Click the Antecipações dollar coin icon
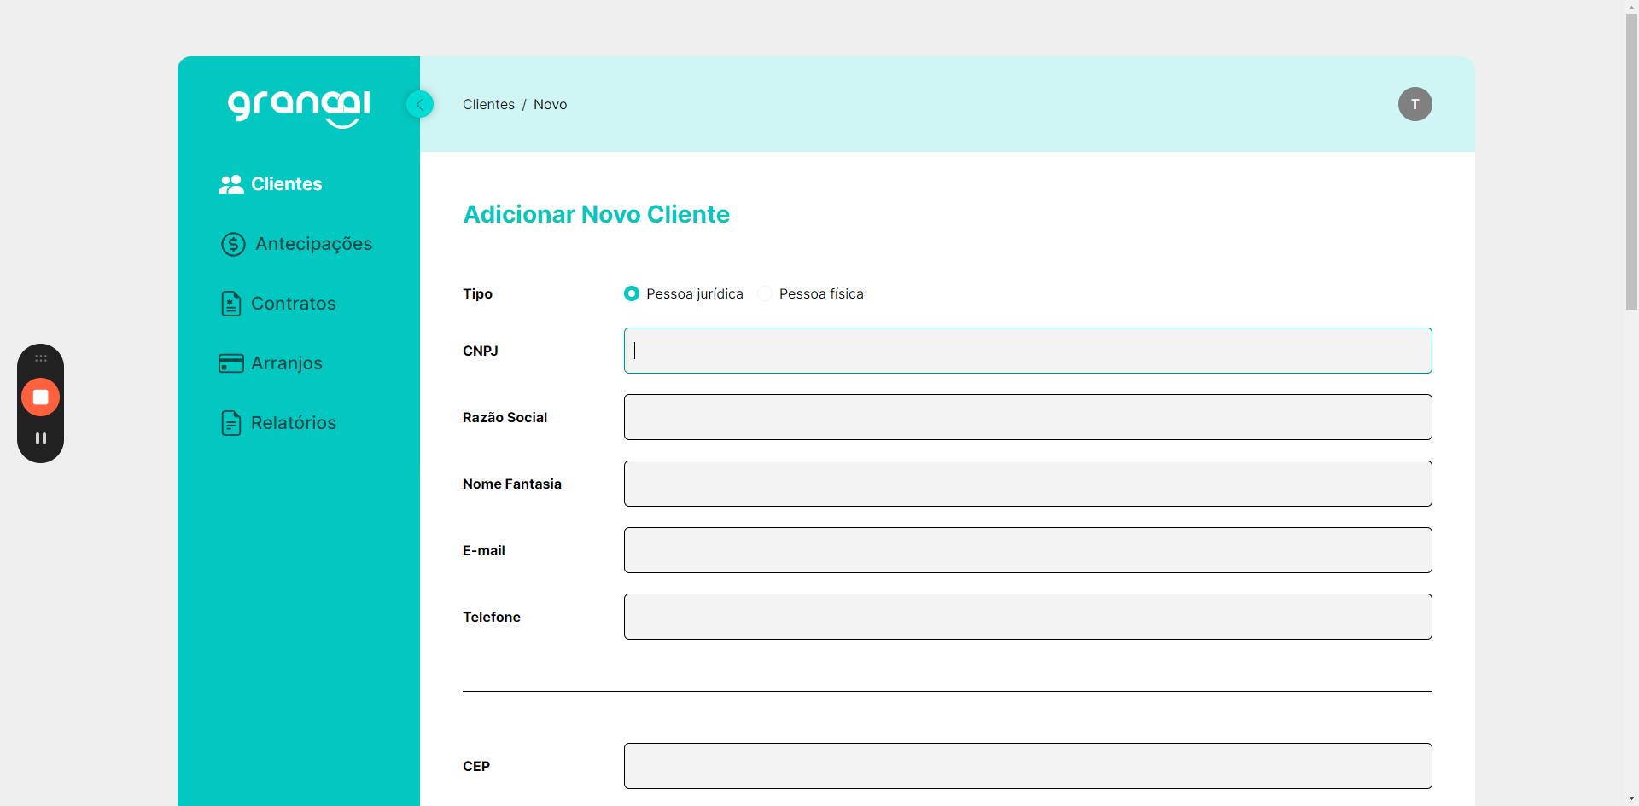The image size is (1639, 806). pyautogui.click(x=233, y=244)
